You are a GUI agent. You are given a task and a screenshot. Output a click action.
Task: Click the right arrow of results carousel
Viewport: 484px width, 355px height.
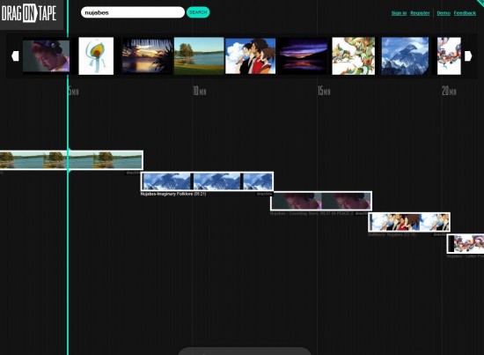[x=468, y=55]
